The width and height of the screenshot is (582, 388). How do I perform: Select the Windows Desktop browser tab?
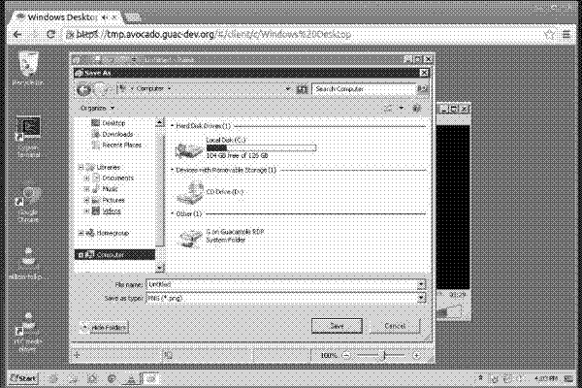[x=67, y=17]
